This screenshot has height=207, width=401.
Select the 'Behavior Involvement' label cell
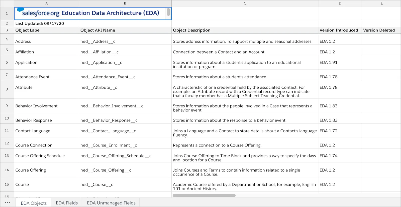(46, 106)
